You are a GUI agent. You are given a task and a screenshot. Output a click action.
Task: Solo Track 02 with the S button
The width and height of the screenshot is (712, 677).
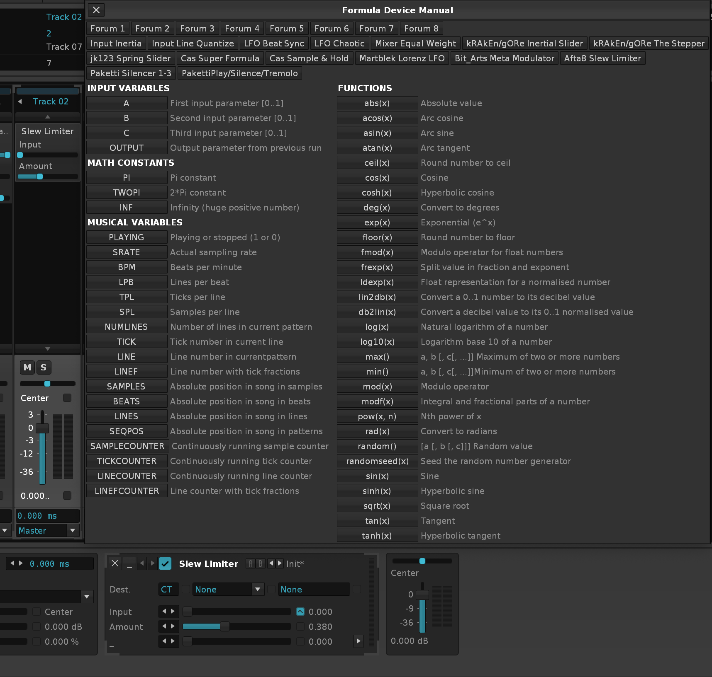click(x=44, y=368)
